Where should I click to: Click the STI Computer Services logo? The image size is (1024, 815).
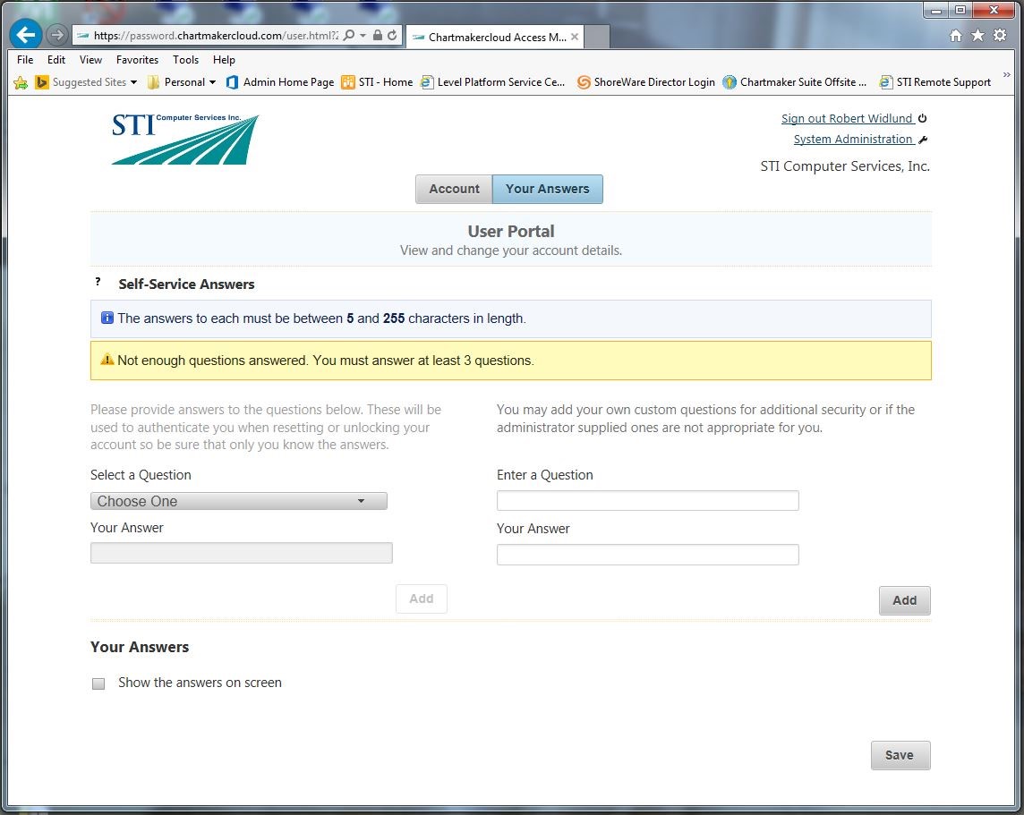click(x=185, y=140)
